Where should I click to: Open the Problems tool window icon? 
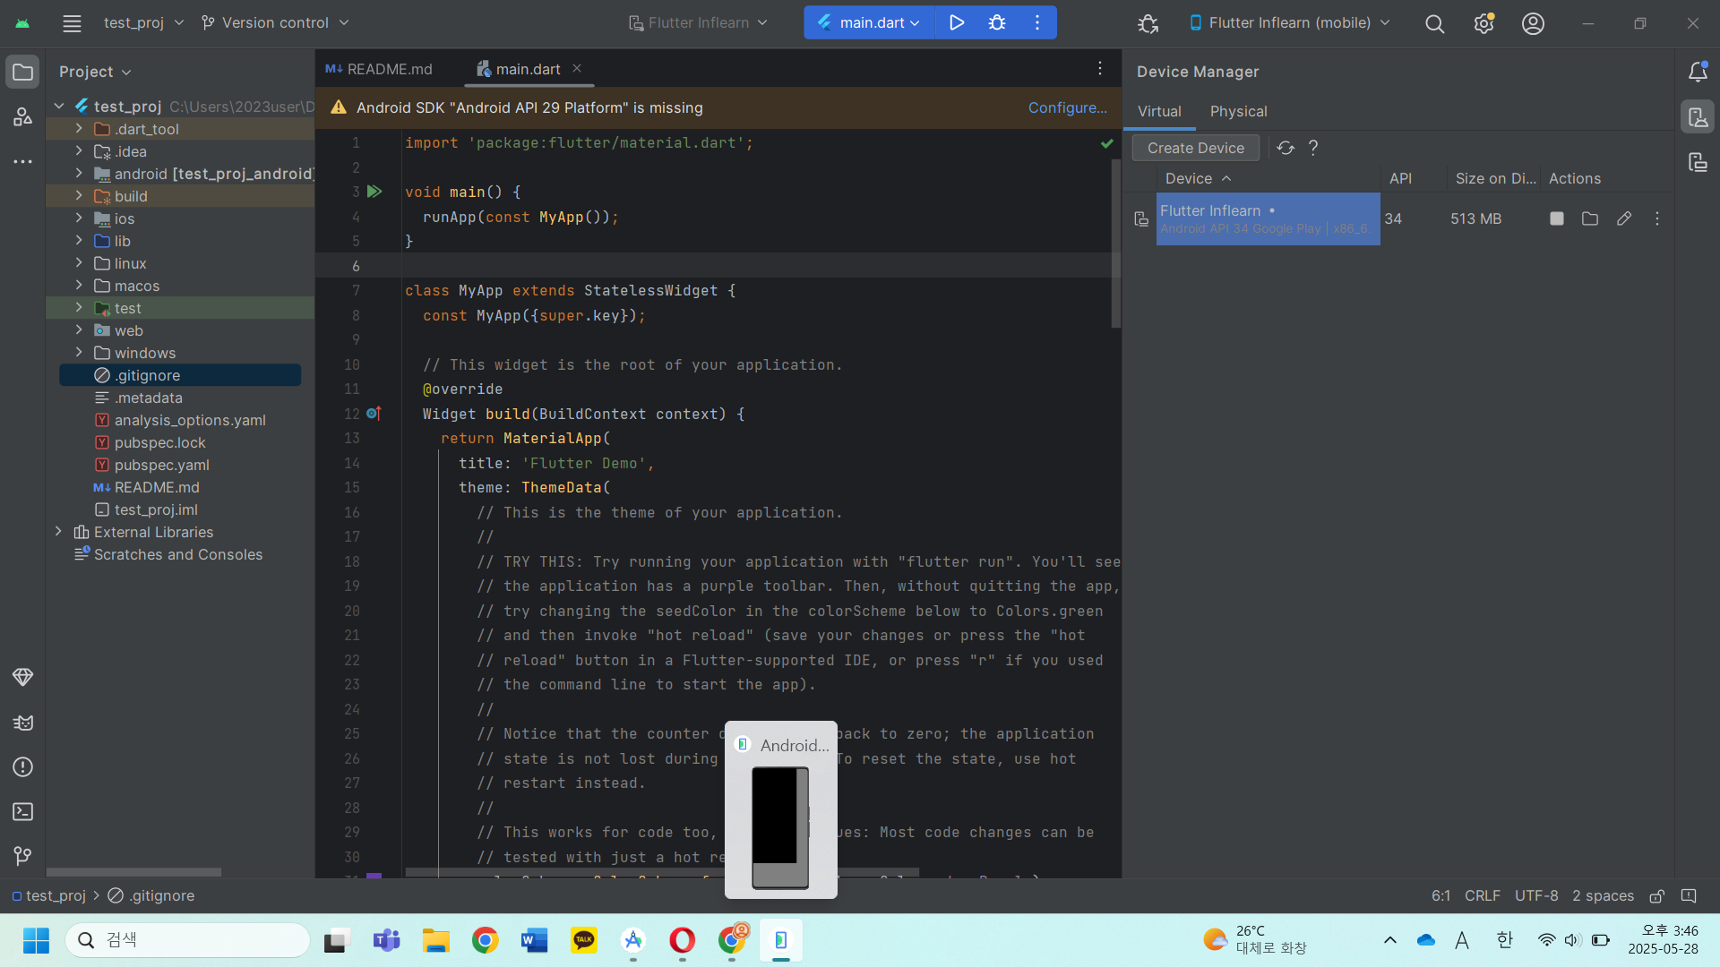22,767
